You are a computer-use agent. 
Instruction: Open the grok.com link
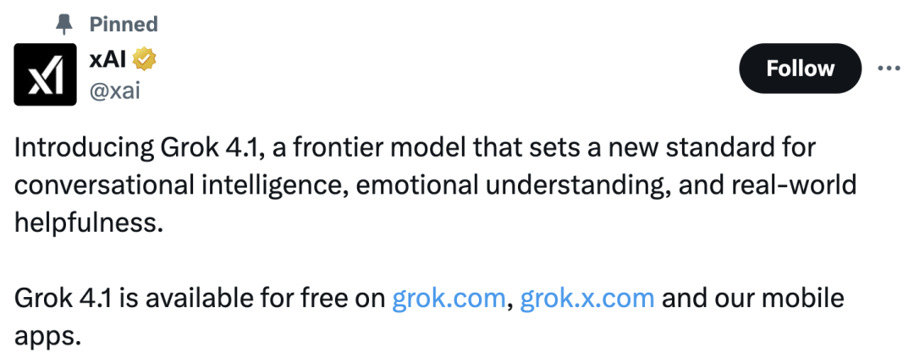click(449, 299)
